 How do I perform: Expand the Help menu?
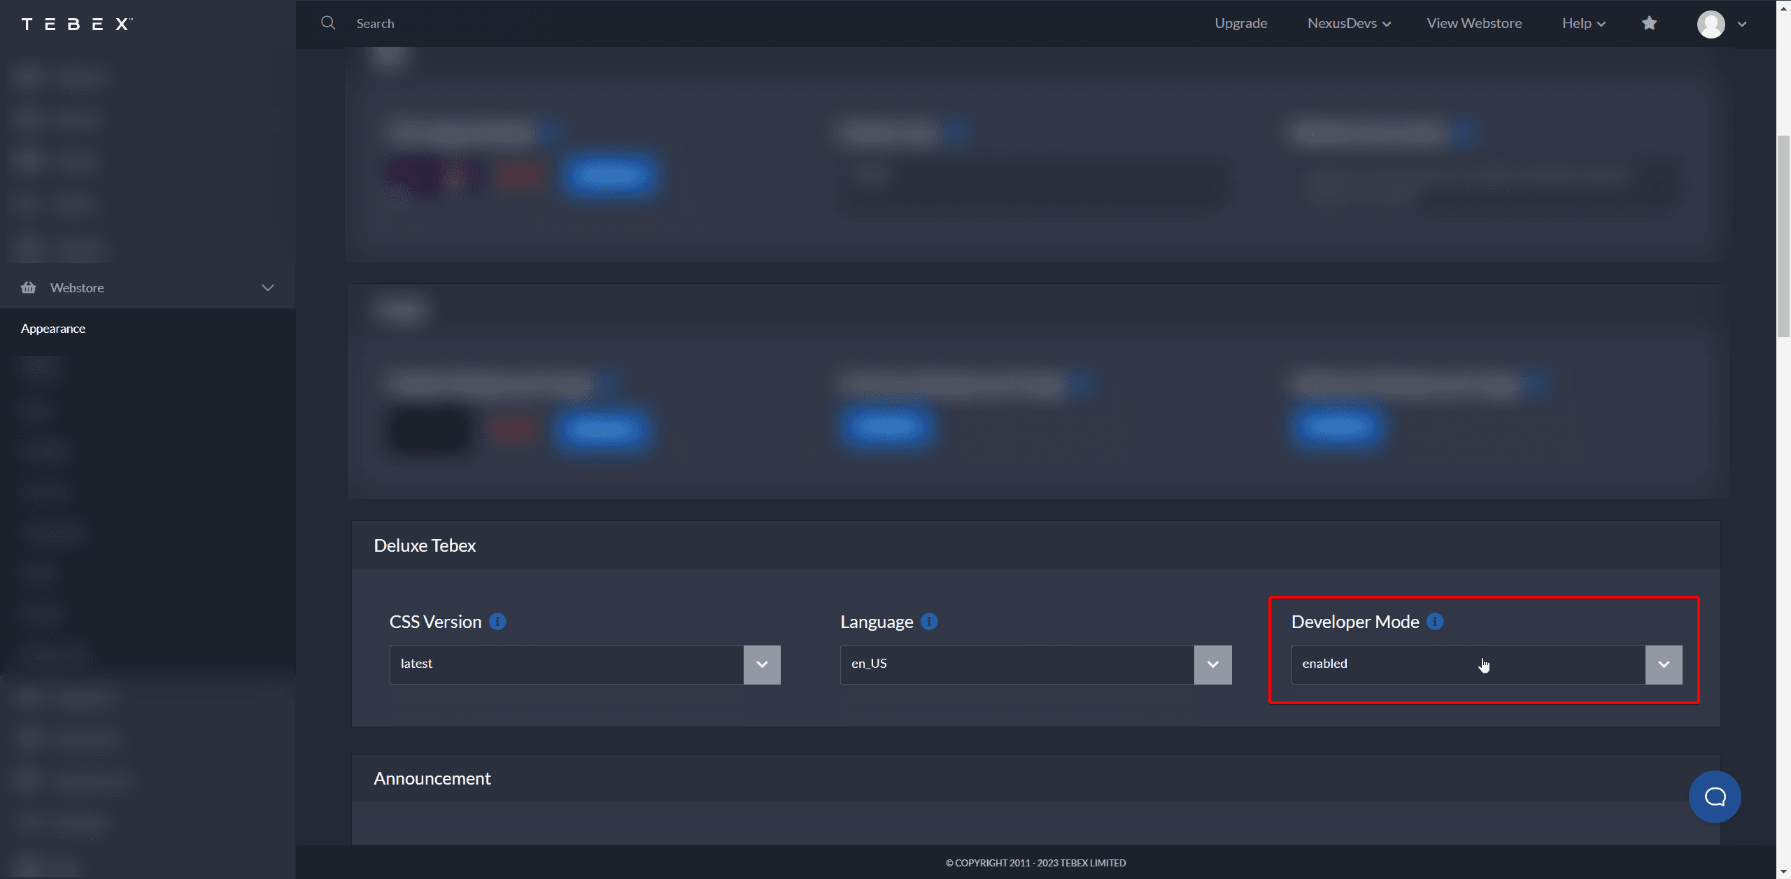(x=1583, y=23)
